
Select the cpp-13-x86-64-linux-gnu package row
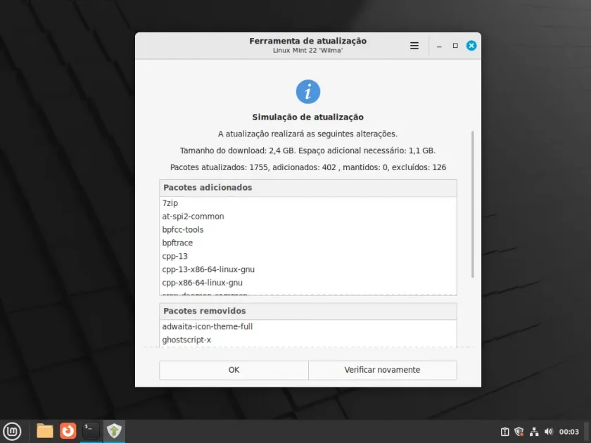coord(308,269)
